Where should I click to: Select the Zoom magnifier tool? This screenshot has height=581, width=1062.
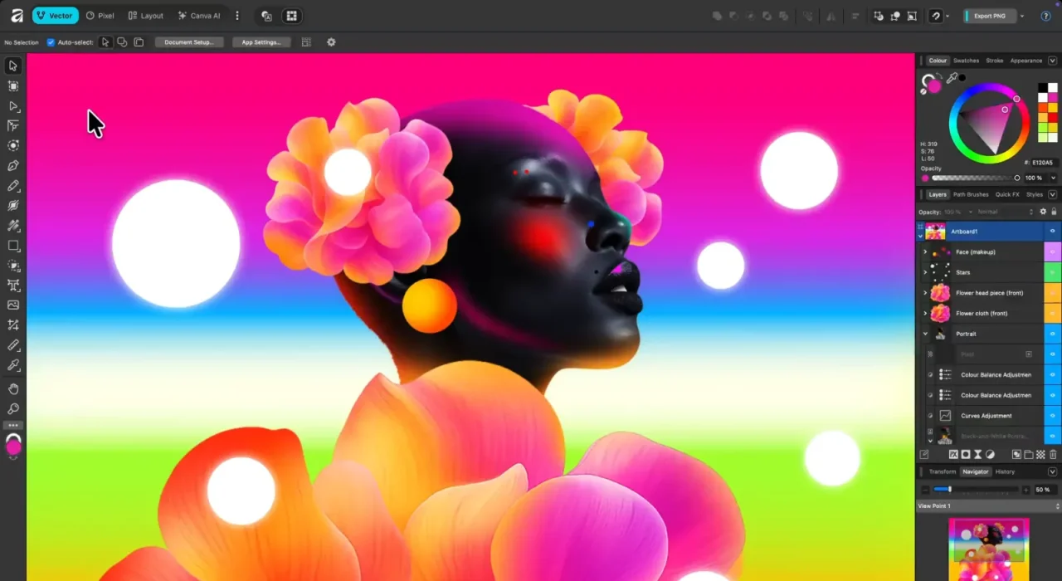click(x=13, y=408)
